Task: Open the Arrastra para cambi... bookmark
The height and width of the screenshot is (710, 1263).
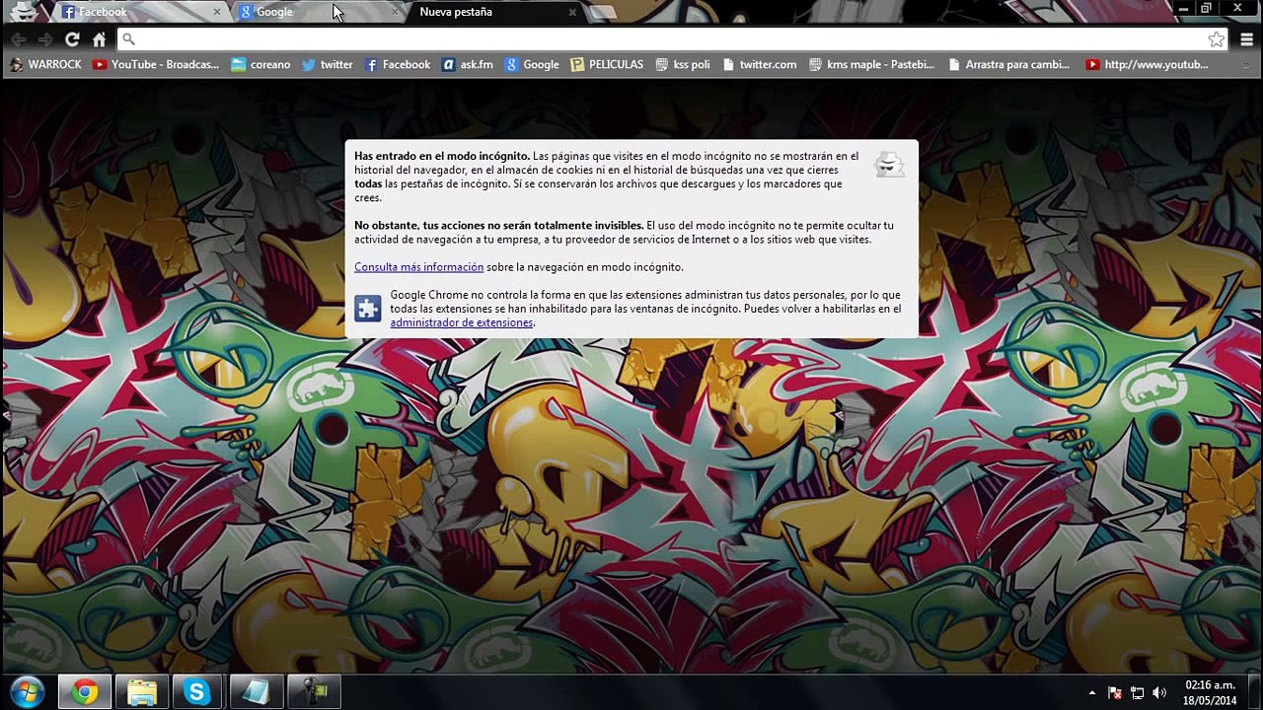Action: click(1008, 64)
